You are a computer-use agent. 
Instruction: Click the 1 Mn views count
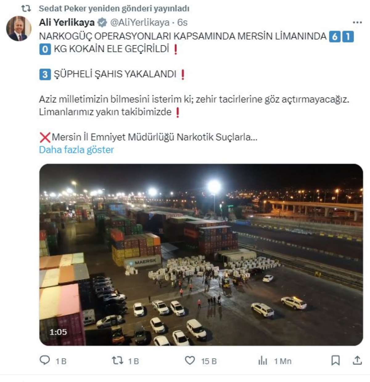(x=283, y=361)
